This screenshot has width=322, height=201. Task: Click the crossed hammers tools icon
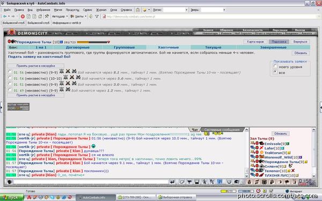tap(47, 17)
